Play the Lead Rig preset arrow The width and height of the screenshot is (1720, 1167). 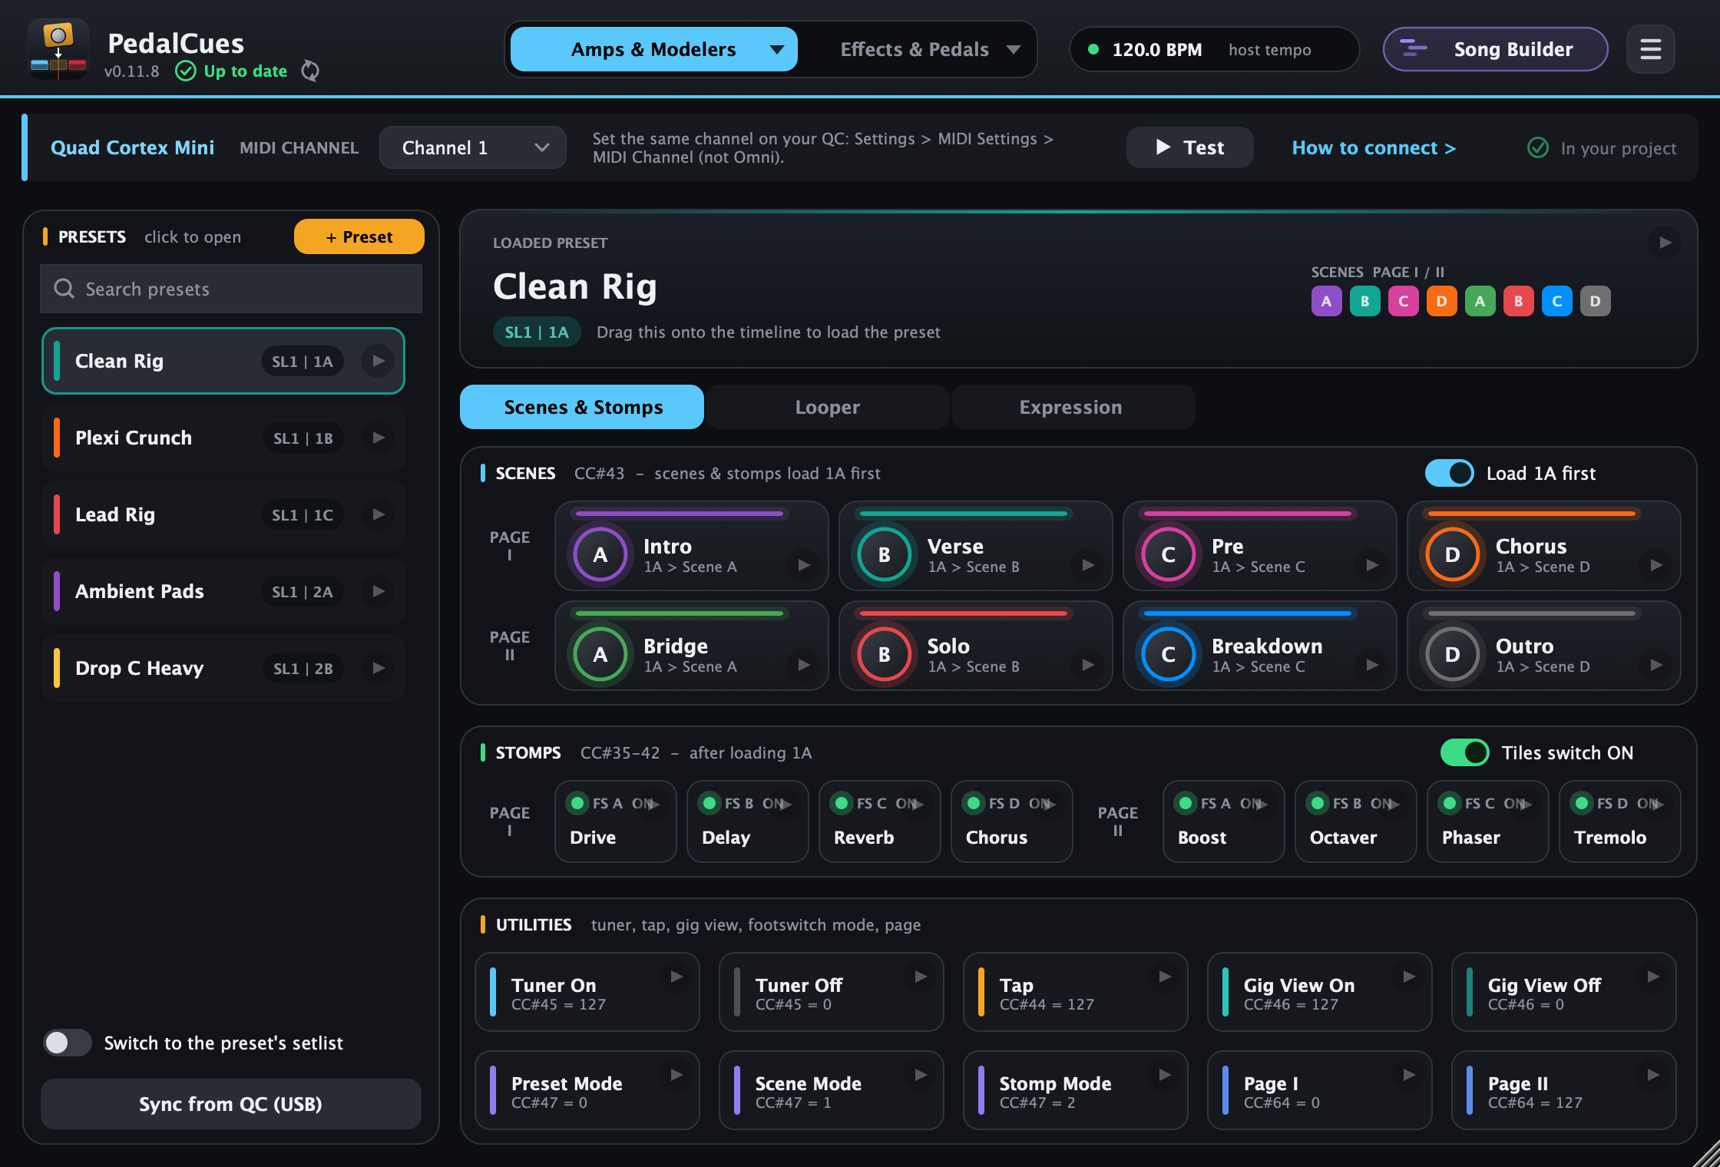click(x=378, y=514)
